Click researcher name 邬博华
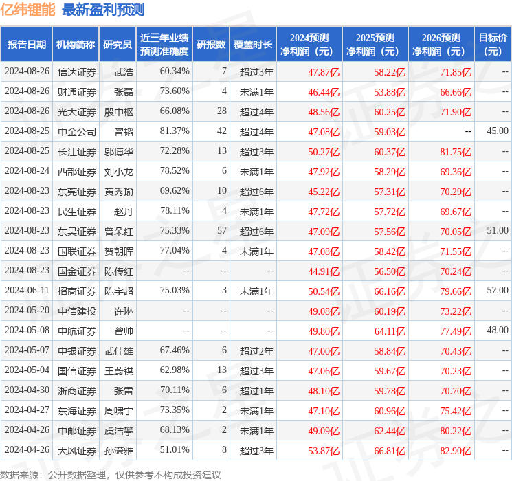The image size is (512, 481). click(118, 152)
